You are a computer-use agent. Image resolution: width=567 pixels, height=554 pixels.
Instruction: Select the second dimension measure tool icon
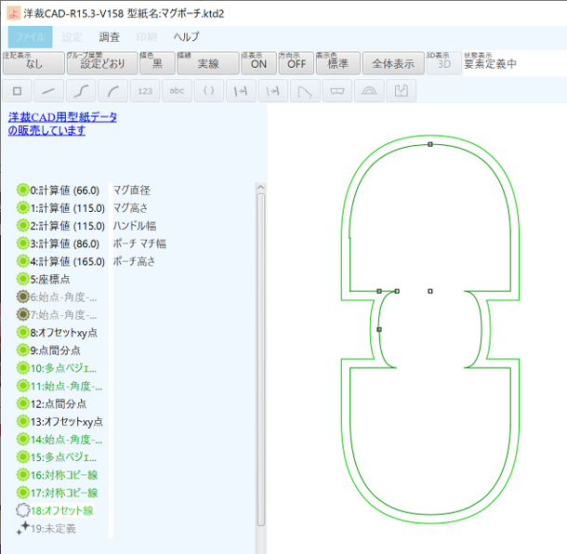point(273,91)
